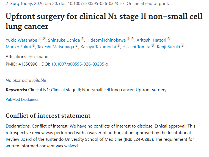Open author Yukio Watanabe's link

[21, 40]
